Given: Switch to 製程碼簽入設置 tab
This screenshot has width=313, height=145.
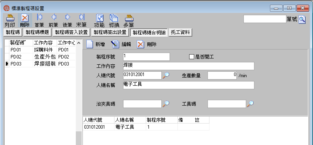Looking at the screenshot, I should point(72,32).
